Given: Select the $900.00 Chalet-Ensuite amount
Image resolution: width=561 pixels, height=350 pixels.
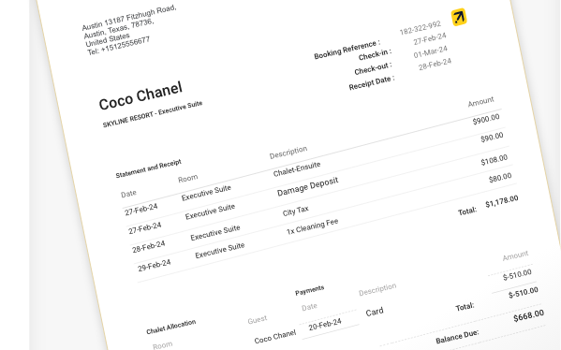Looking at the screenshot, I should pos(486,119).
